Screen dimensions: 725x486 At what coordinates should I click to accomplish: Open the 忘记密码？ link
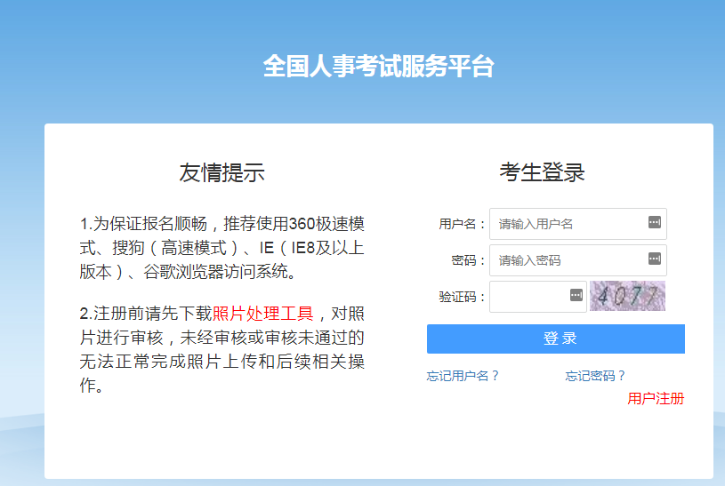[595, 376]
